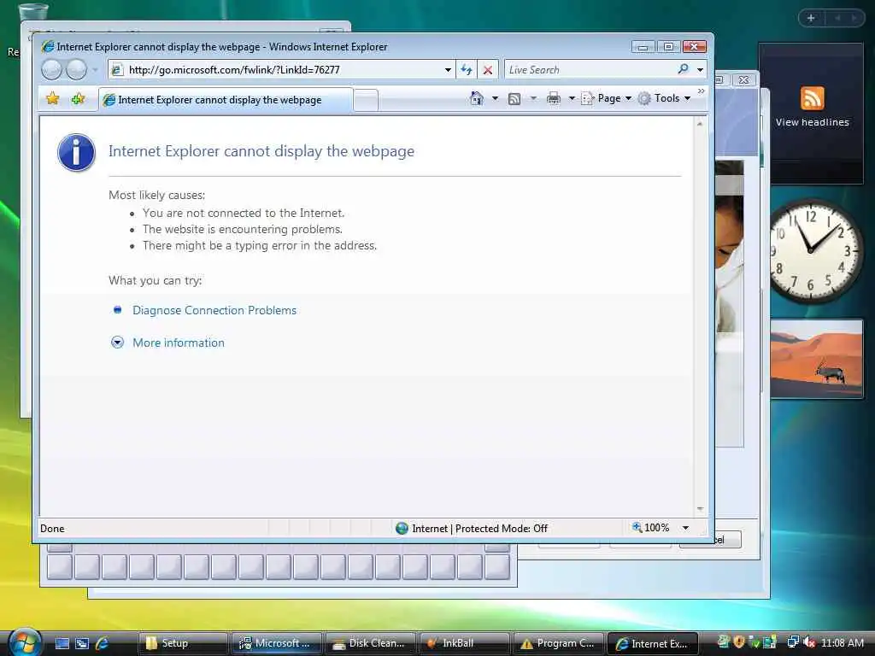Go to the Home page icon
Image resolution: width=875 pixels, height=656 pixels.
pos(477,98)
